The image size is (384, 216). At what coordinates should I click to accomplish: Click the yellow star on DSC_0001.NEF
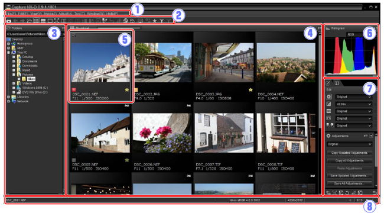pyautogui.click(x=127, y=90)
